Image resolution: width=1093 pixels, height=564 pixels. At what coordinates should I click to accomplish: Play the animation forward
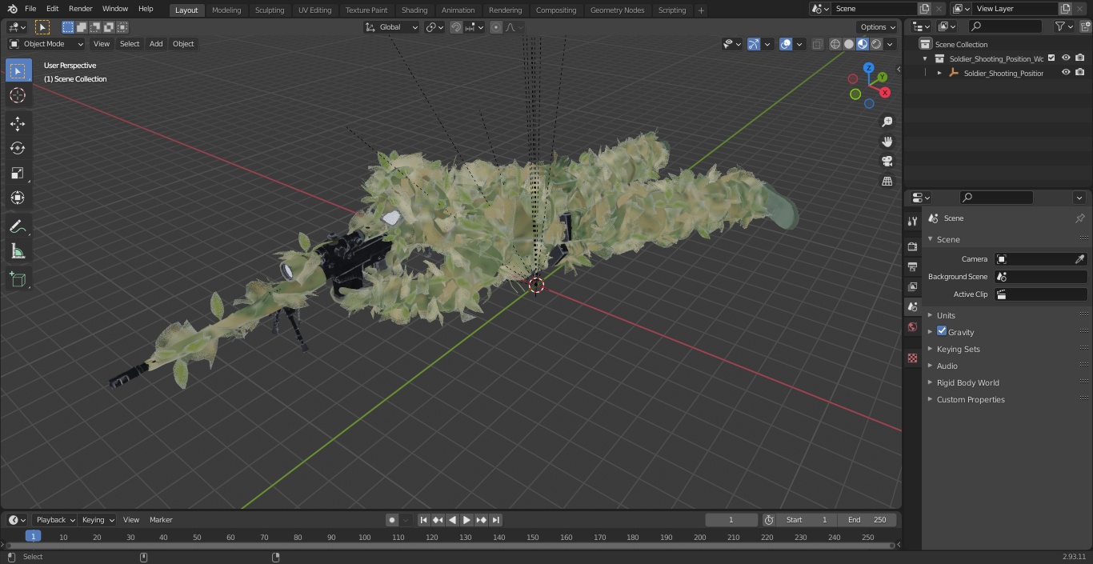pyautogui.click(x=466, y=520)
